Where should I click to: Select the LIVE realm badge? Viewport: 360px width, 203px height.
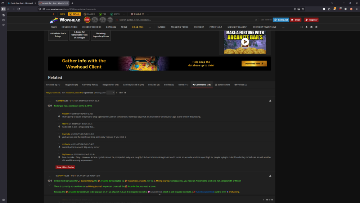pos(87,20)
